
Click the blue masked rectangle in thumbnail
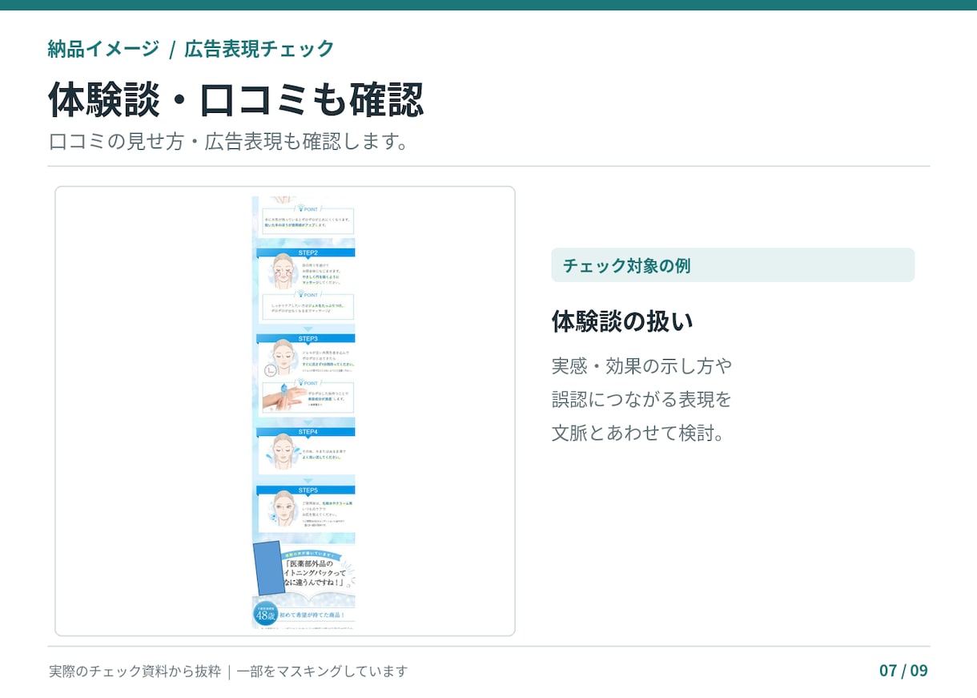[268, 568]
